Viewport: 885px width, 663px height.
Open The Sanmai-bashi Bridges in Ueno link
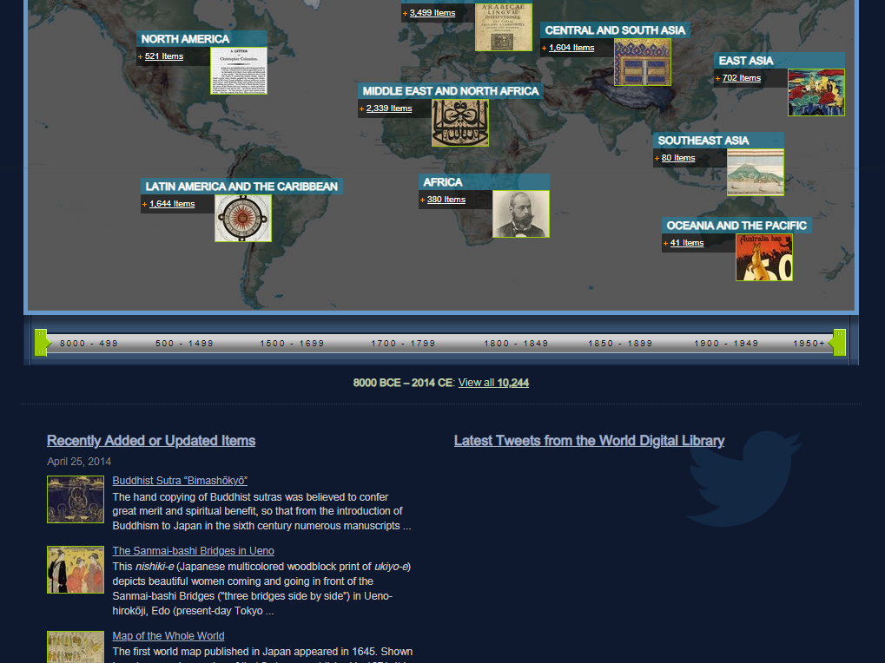[x=193, y=551]
